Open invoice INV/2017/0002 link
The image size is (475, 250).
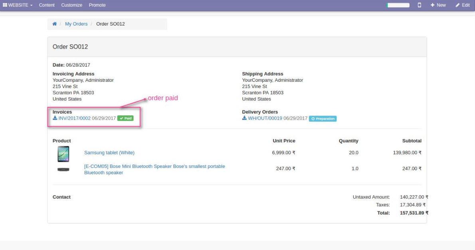pyautogui.click(x=75, y=118)
